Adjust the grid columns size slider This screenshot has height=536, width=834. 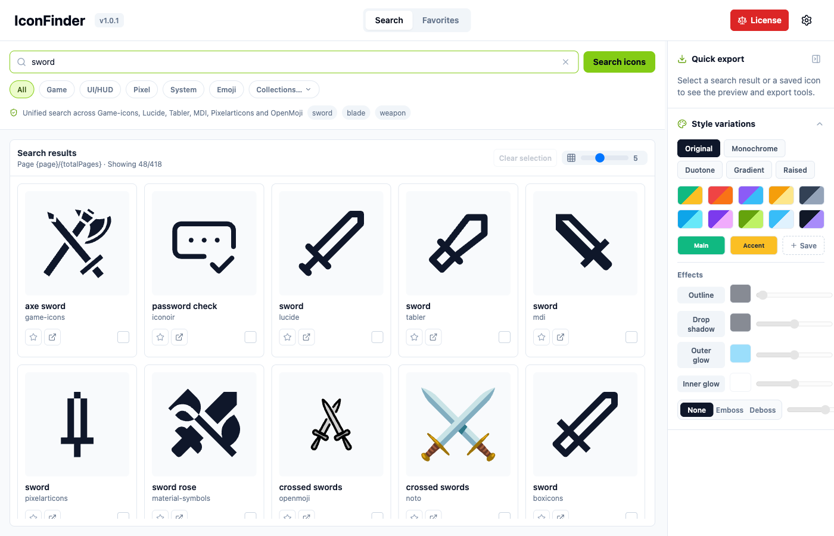pos(605,158)
